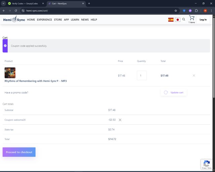215x172 pixels.
Task: Click the address bar URL
Action: [37, 10]
